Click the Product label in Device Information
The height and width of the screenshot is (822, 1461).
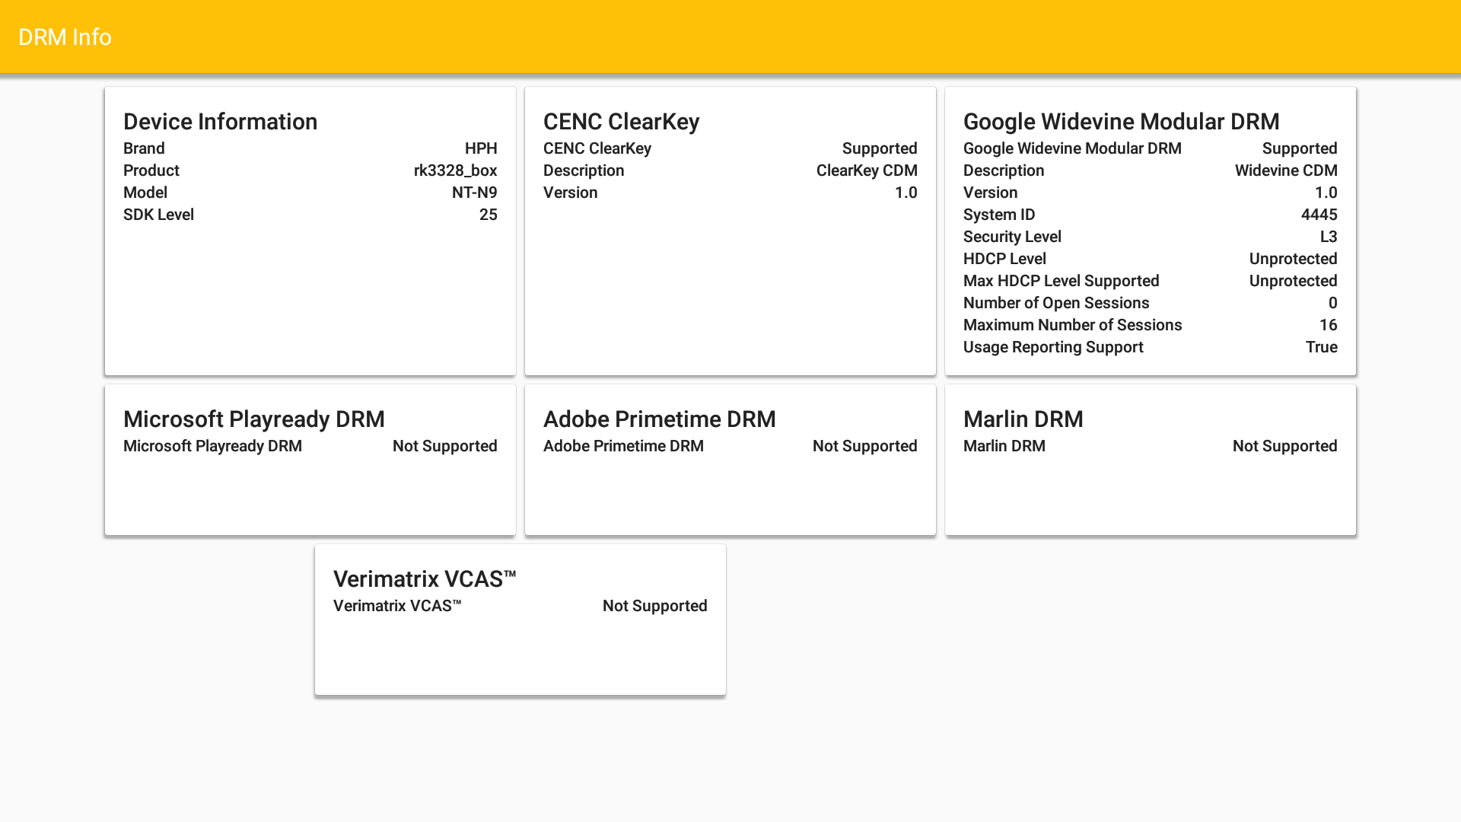tap(151, 170)
